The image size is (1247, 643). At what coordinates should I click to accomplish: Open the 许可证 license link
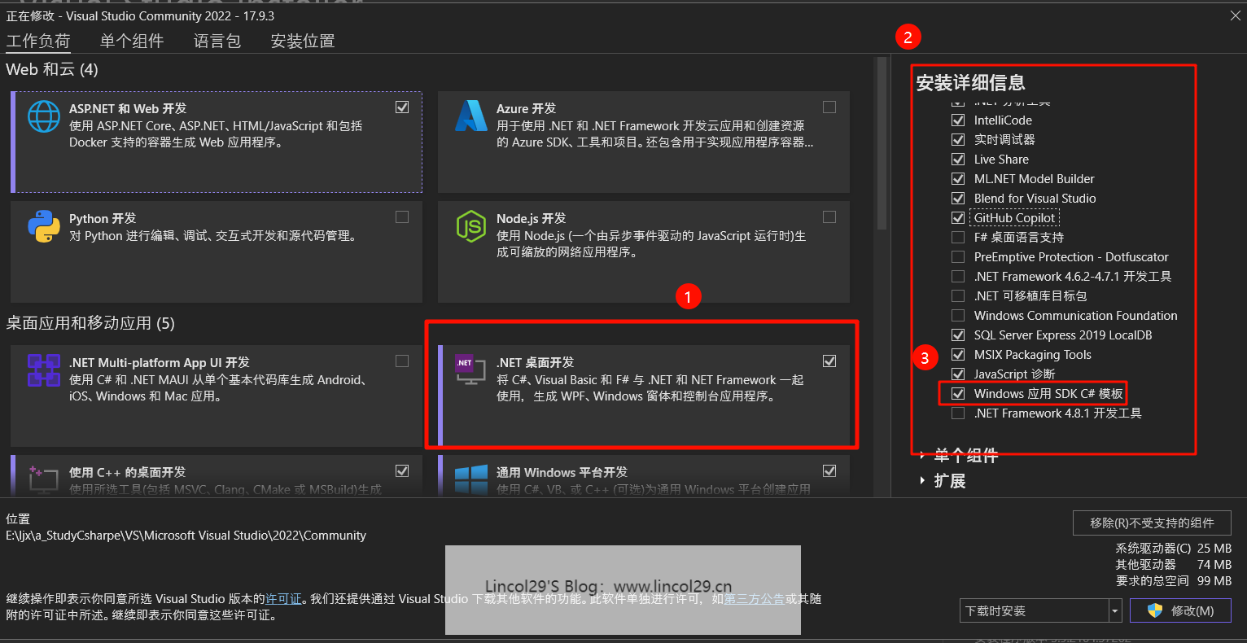(283, 598)
